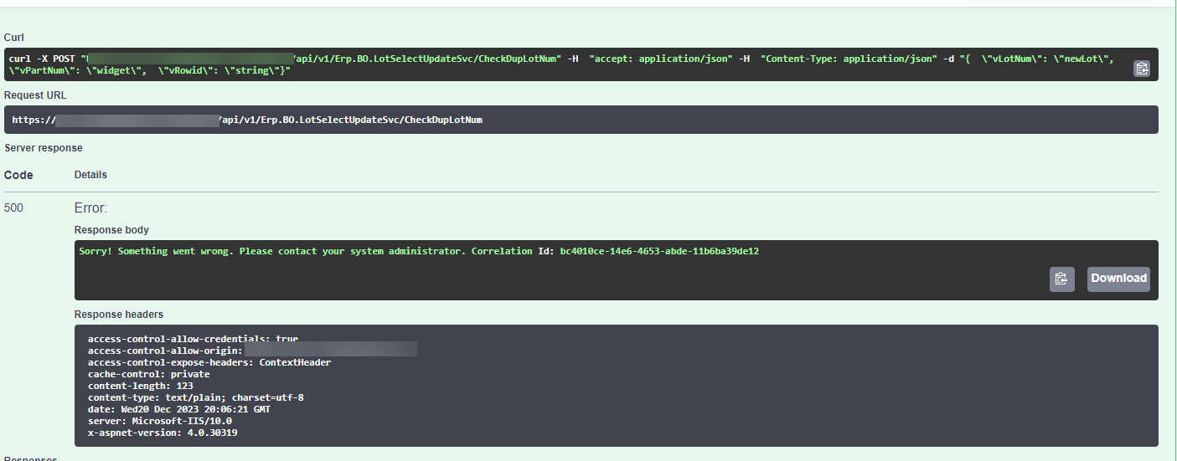
Task: Click the 'Curl' section label
Action: click(x=14, y=37)
